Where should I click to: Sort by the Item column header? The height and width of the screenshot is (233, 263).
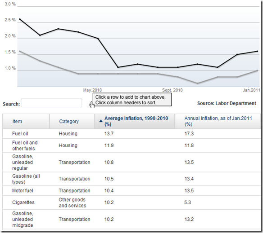coord(26,121)
